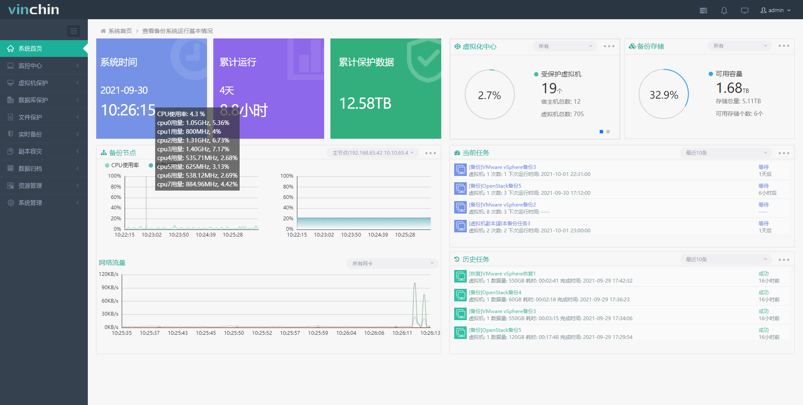Toggle 可用容量 legend dot
Screen dimensions: 803x405
point(711,74)
